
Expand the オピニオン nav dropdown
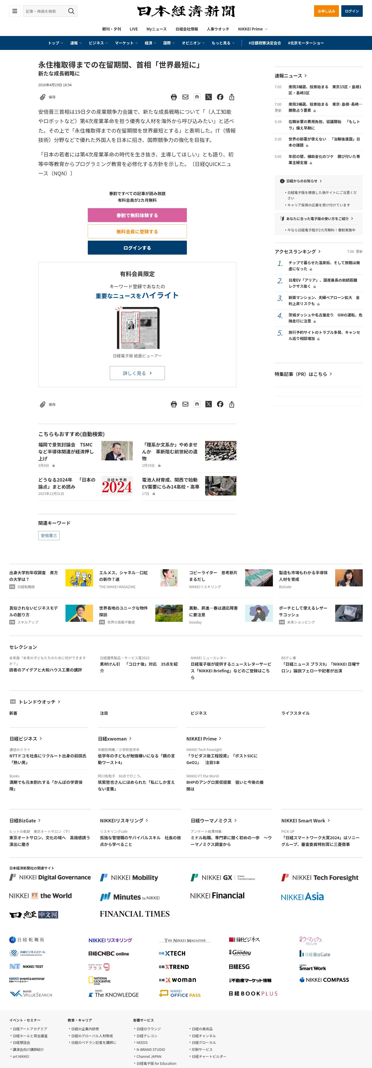193,43
